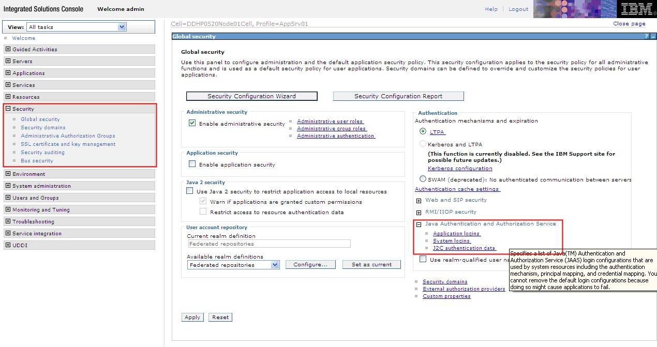Screen dimensions: 657x347
Task: Expand the UDDI node
Action: pyautogui.click(x=8, y=245)
